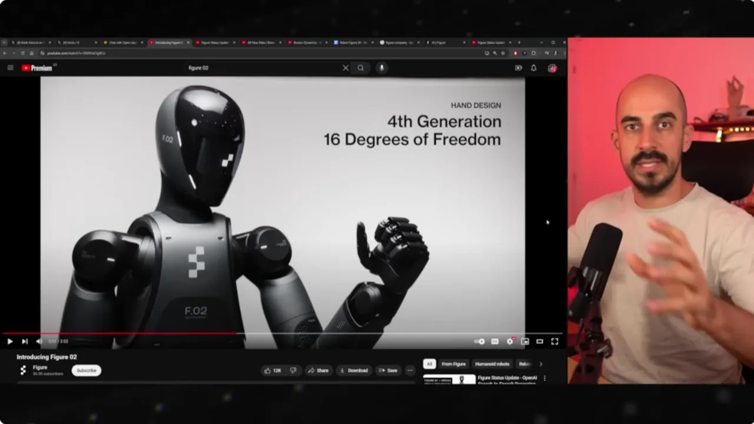Open the browser home button
The width and height of the screenshot is (754, 424).
(32, 53)
